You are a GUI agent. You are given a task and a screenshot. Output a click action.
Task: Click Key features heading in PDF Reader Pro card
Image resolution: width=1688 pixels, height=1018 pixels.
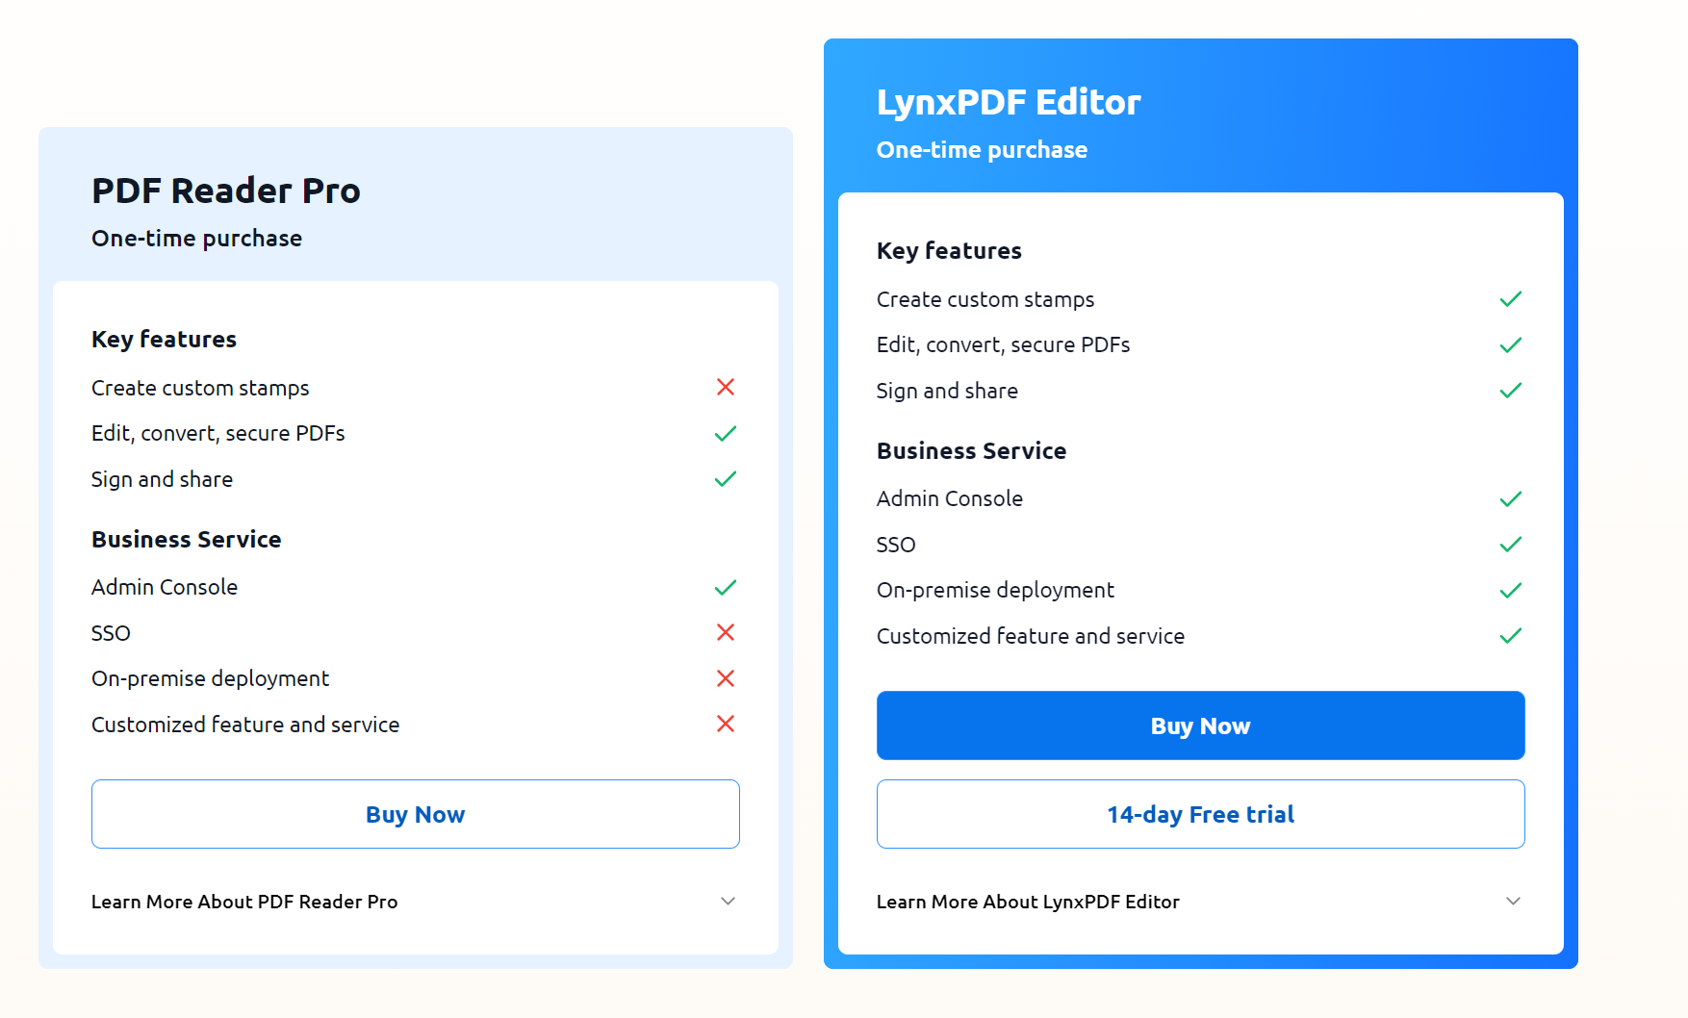[164, 339]
